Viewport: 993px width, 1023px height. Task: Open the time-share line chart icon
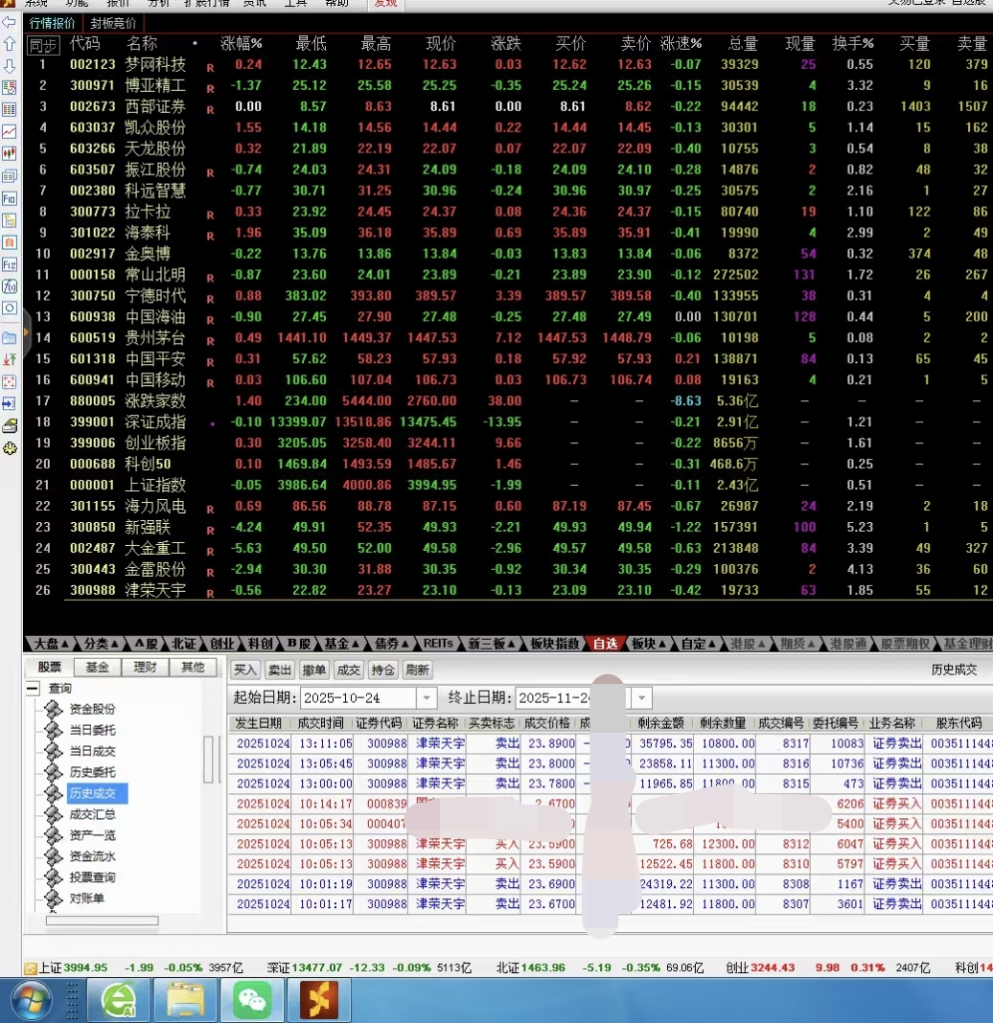click(10, 131)
